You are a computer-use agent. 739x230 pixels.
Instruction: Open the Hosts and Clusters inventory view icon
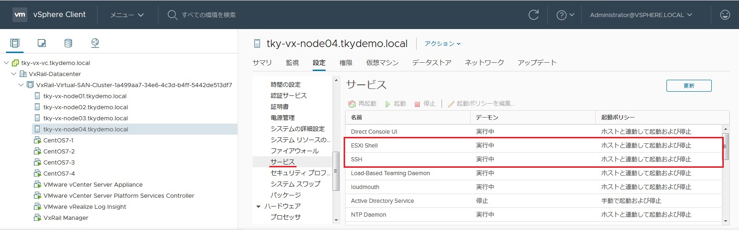[x=15, y=43]
